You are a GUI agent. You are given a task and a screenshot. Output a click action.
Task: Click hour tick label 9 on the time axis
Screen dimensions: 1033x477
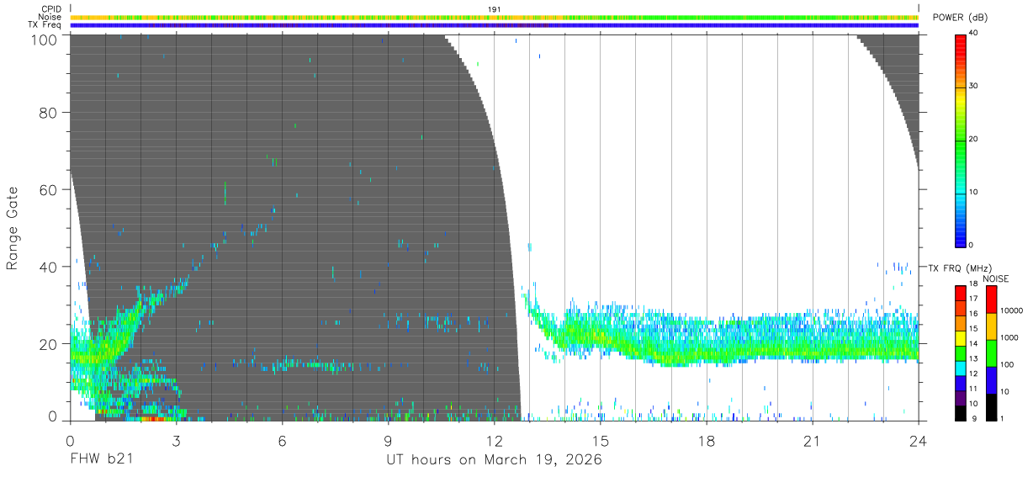388,440
